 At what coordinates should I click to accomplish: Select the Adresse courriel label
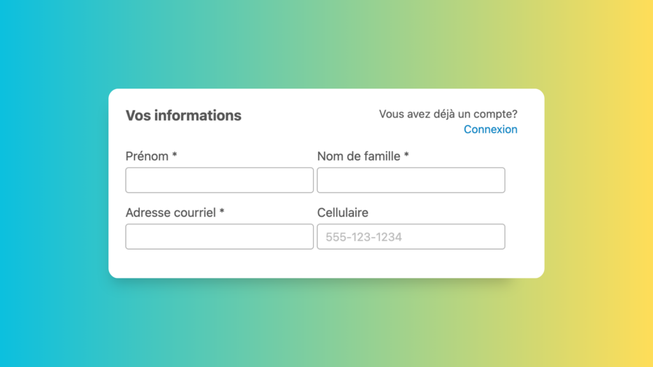click(170, 213)
